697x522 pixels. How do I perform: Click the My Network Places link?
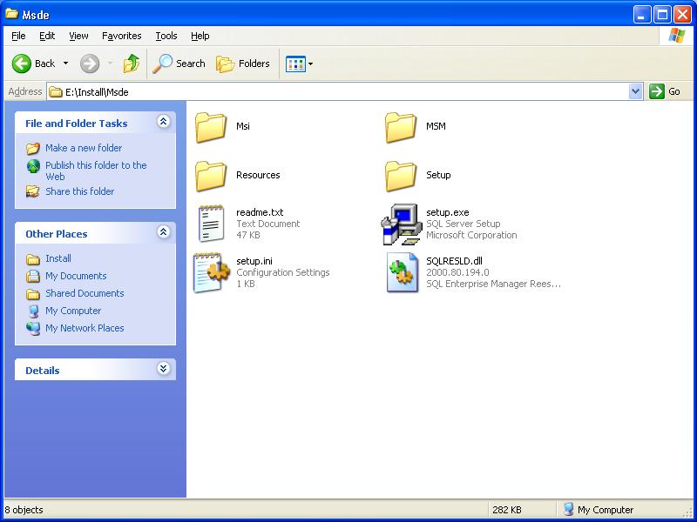(x=85, y=328)
